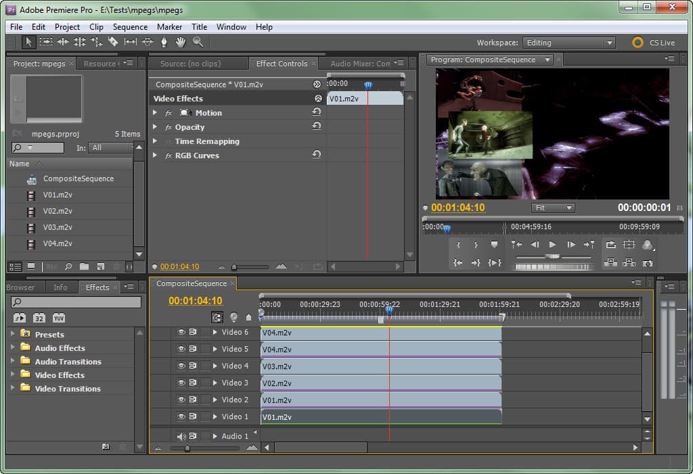Switch to the Info tab
This screenshot has height=474, width=693.
(x=60, y=287)
